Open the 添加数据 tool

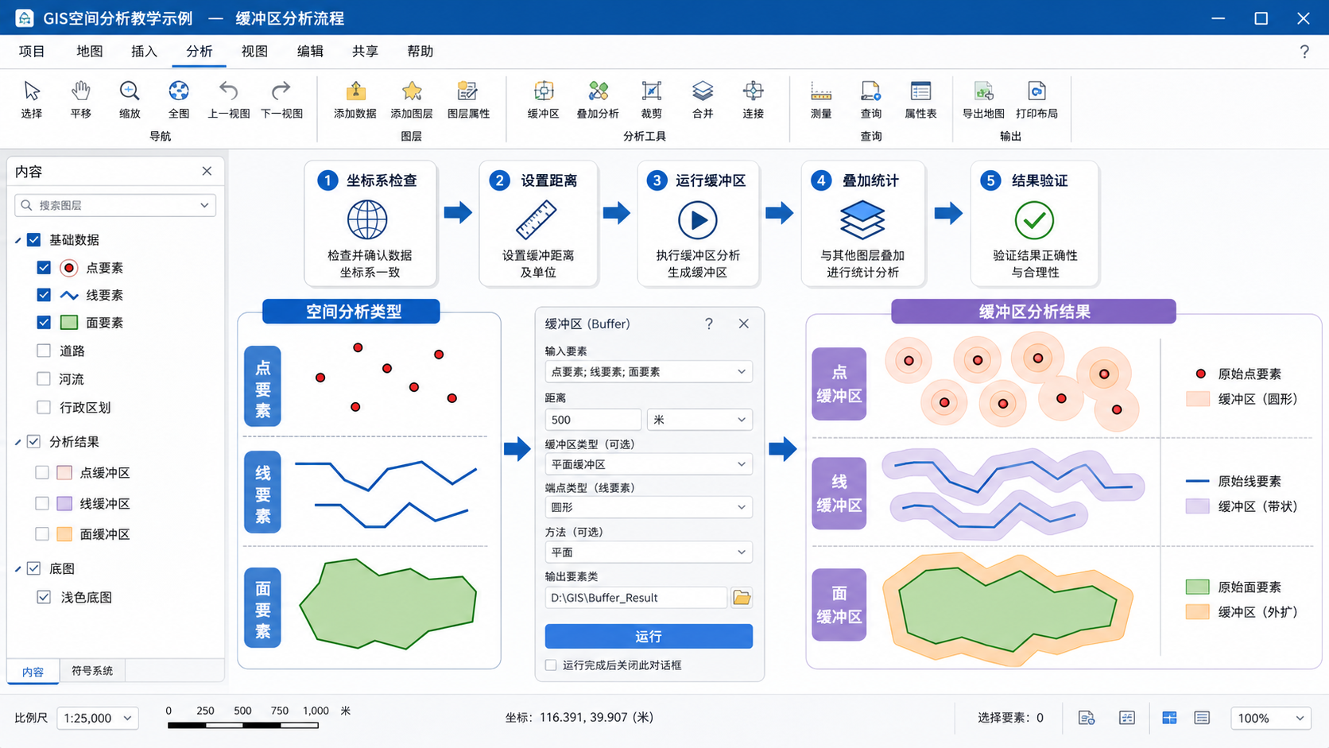point(355,99)
